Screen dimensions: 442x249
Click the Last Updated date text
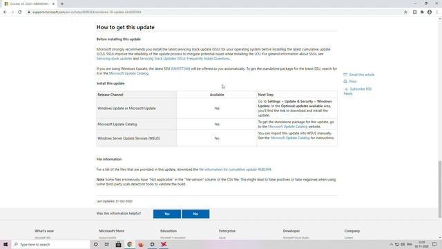point(115,201)
